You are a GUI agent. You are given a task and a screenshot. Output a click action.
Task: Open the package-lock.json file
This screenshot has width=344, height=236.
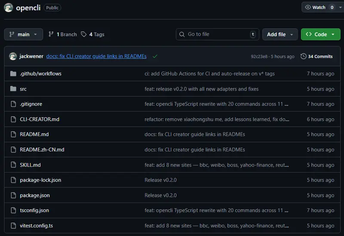tap(40, 180)
